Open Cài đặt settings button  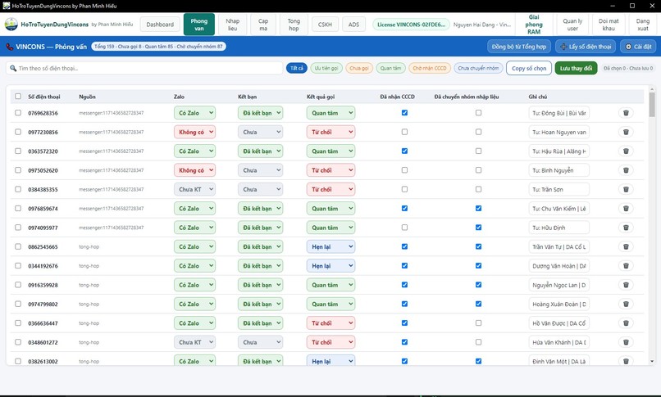click(638, 47)
